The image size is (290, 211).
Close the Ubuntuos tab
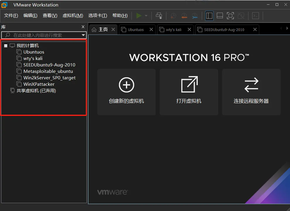tap(151, 30)
